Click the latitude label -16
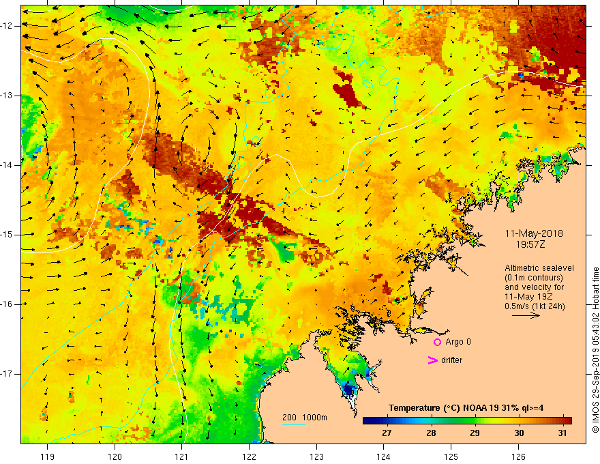 7,304
